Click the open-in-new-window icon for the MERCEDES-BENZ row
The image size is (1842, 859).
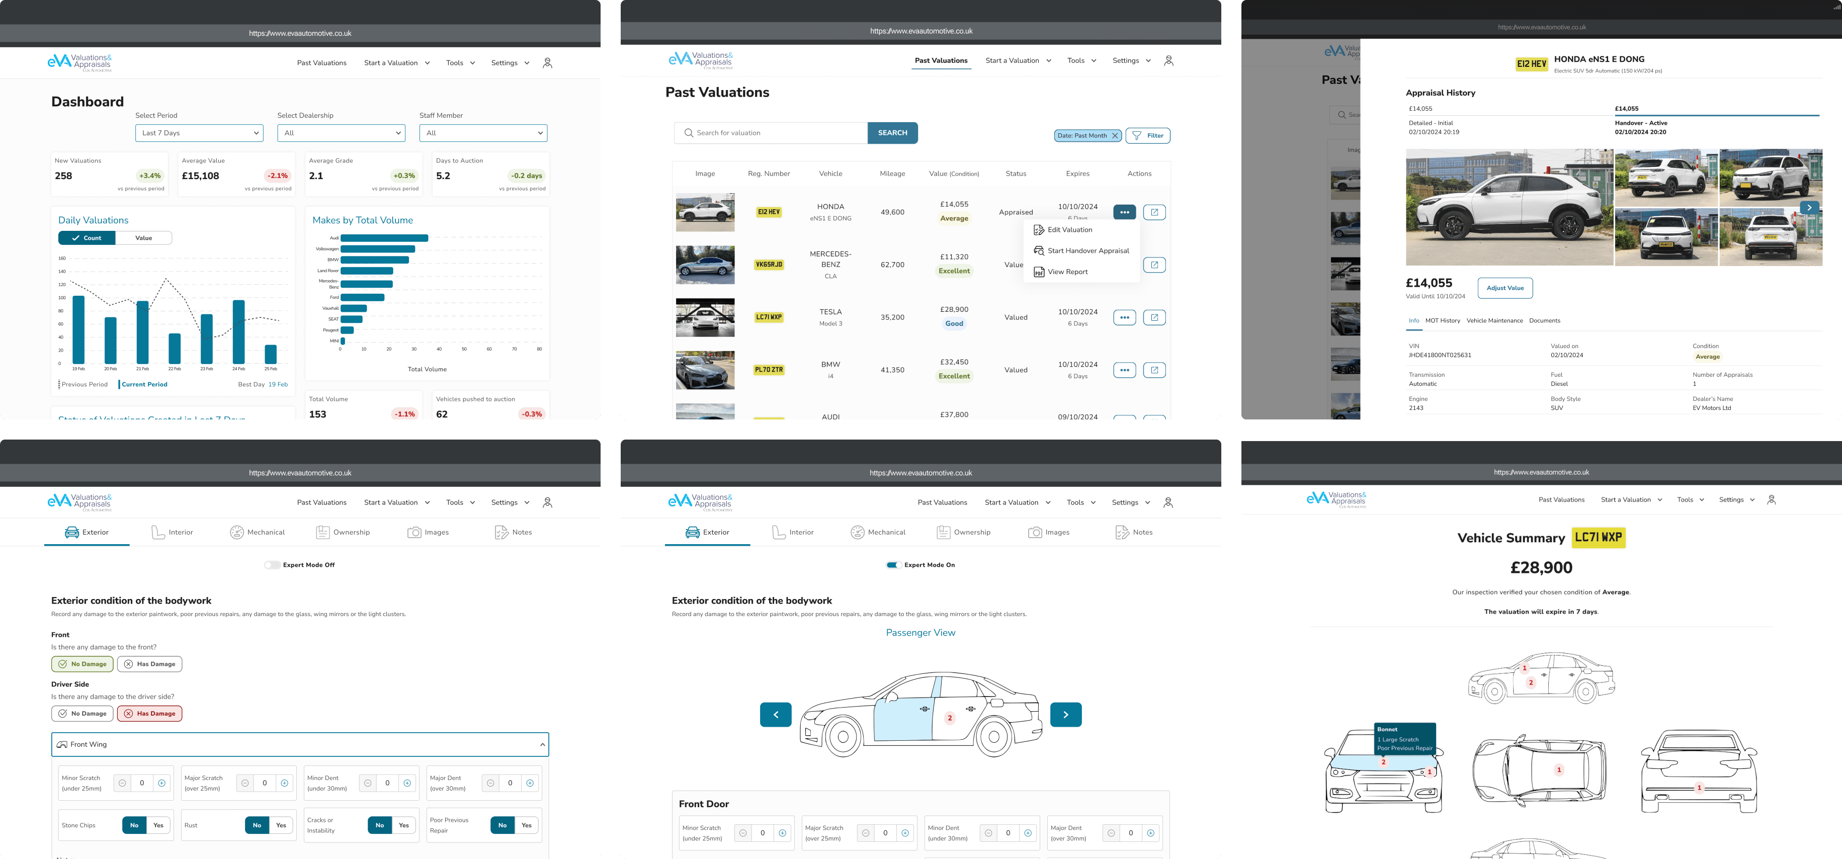(1154, 265)
